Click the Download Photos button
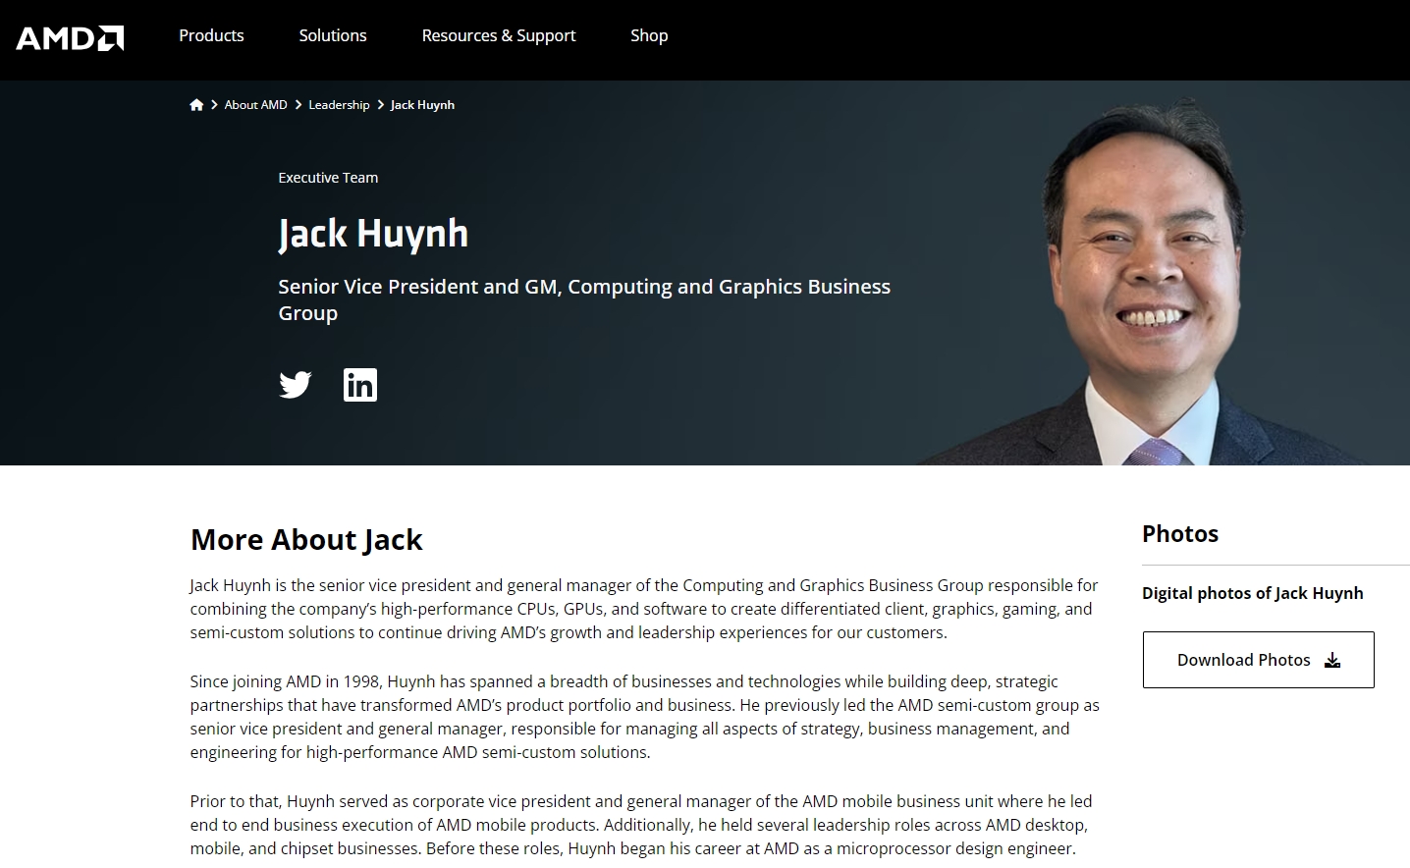Viewport: 1410px width, 868px height. (1258, 660)
